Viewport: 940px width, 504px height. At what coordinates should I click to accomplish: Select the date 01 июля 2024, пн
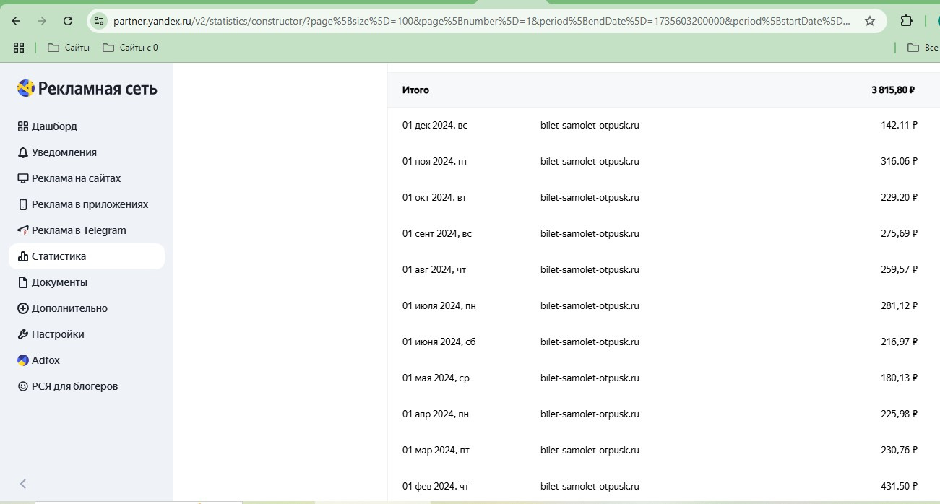(x=439, y=305)
